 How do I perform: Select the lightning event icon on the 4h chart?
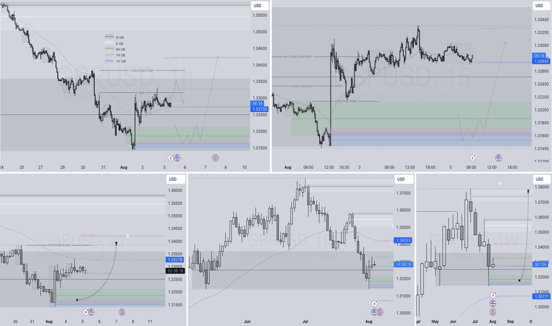(85, 312)
